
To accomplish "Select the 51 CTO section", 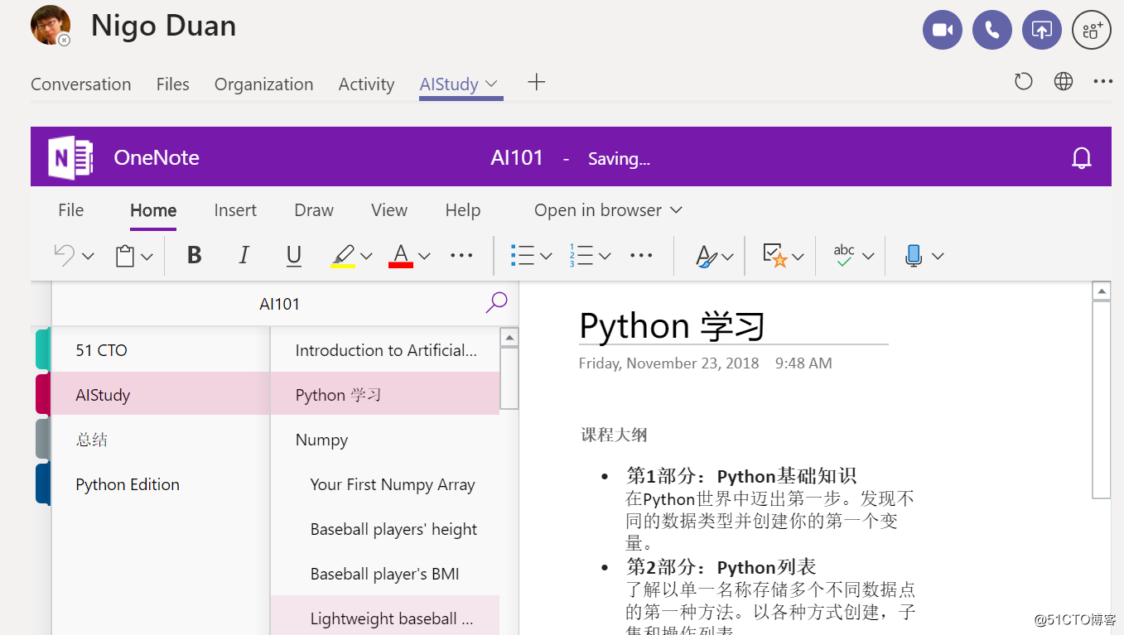I will (x=161, y=350).
